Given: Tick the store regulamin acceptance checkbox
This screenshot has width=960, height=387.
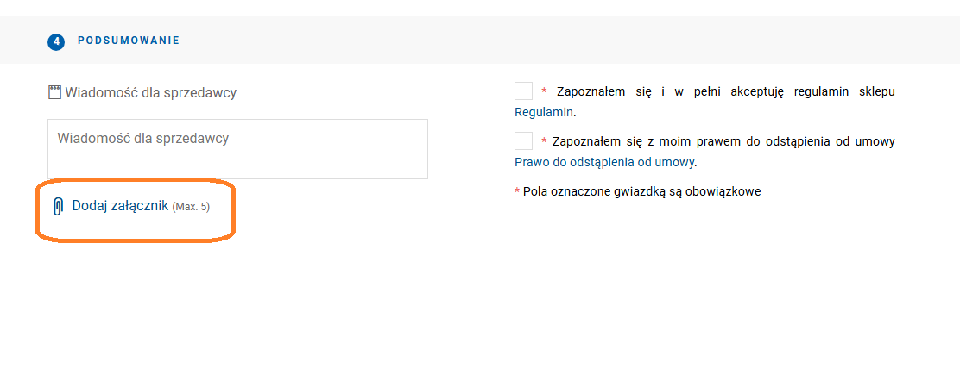Looking at the screenshot, I should point(523,91).
